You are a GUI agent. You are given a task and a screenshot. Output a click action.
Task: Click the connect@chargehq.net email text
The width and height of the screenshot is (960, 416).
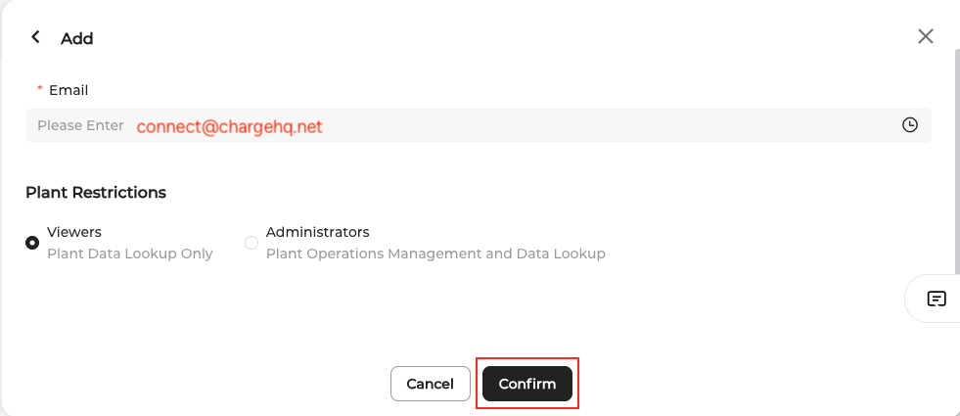point(229,126)
